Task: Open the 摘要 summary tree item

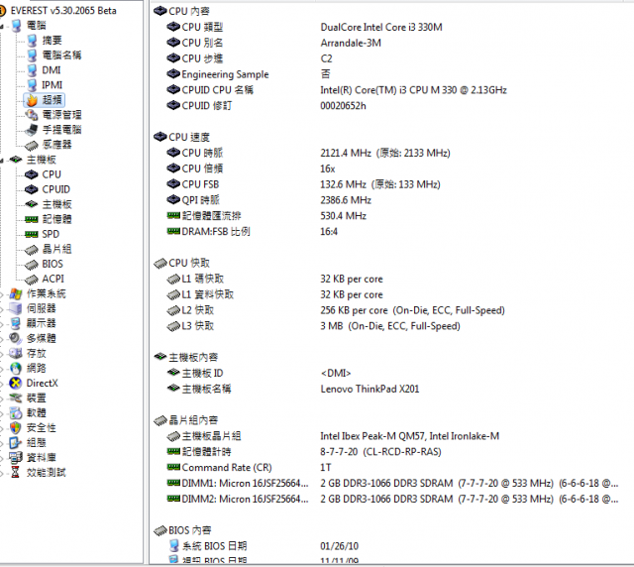Action: coord(53,40)
